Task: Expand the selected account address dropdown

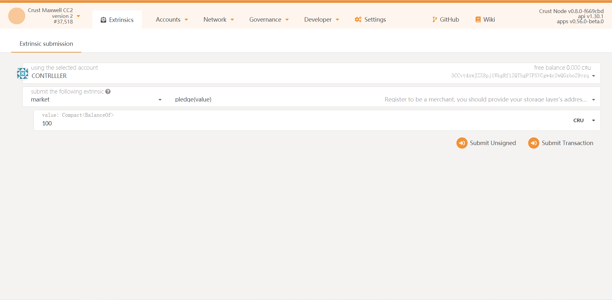Action: (593, 76)
